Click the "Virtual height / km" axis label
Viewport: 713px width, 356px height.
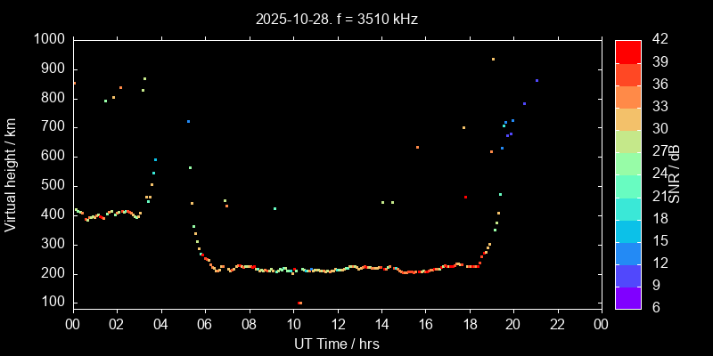(11, 174)
